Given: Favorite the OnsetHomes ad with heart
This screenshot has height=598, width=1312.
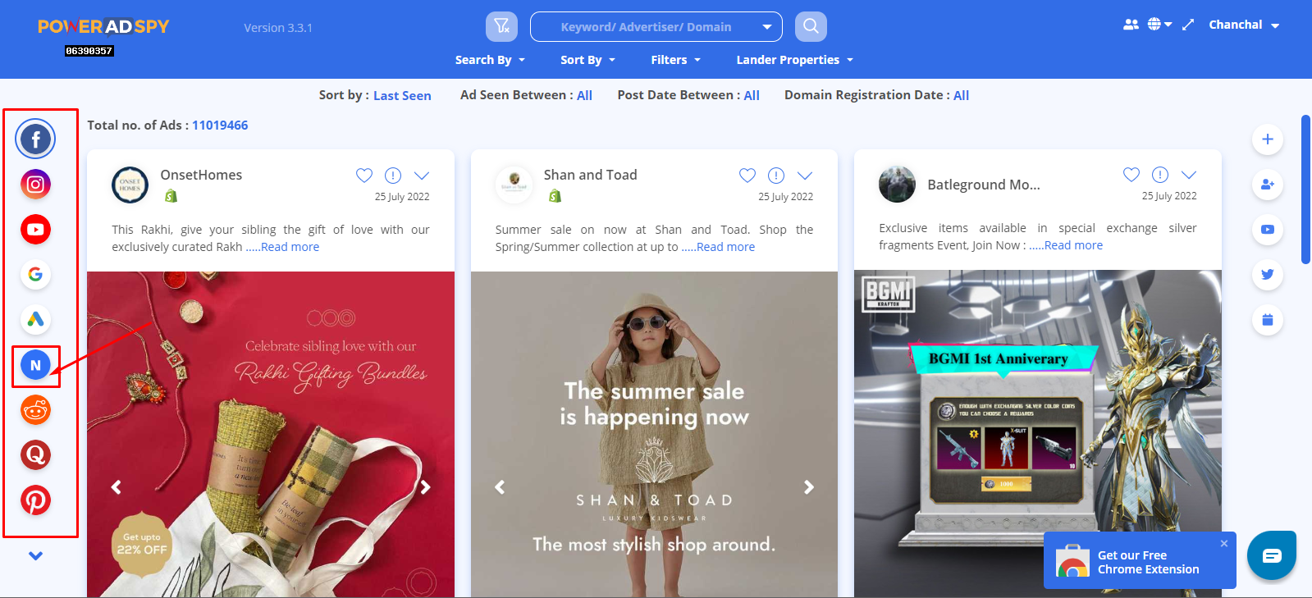Looking at the screenshot, I should pyautogui.click(x=364, y=176).
